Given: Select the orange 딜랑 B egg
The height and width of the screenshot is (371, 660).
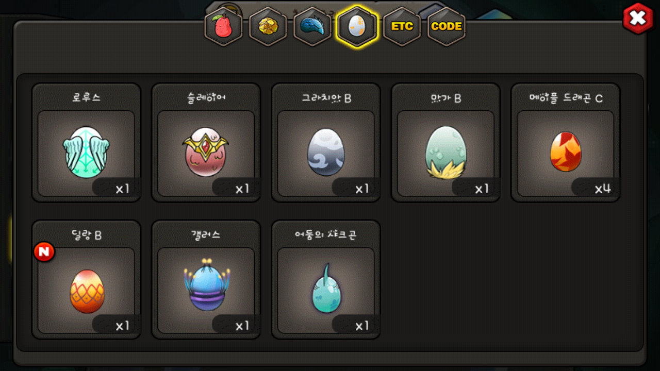Looking at the screenshot, I should tap(86, 290).
